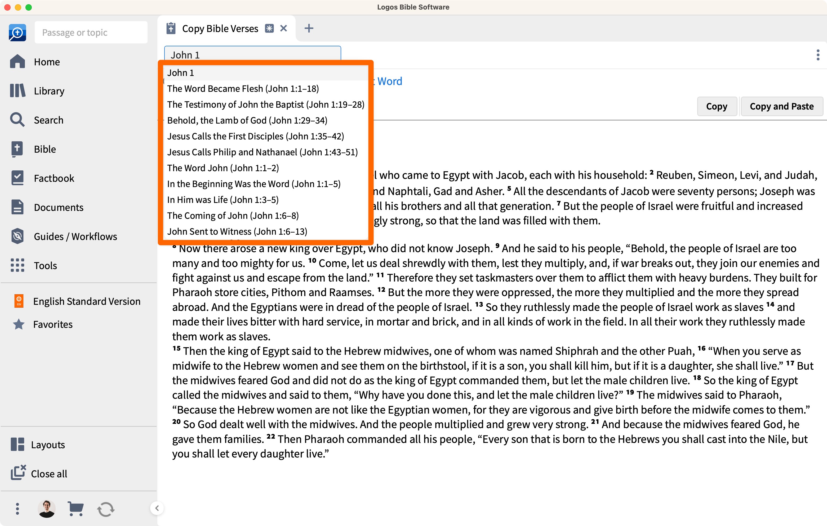Add a new tab with plus
The width and height of the screenshot is (827, 526).
click(309, 29)
